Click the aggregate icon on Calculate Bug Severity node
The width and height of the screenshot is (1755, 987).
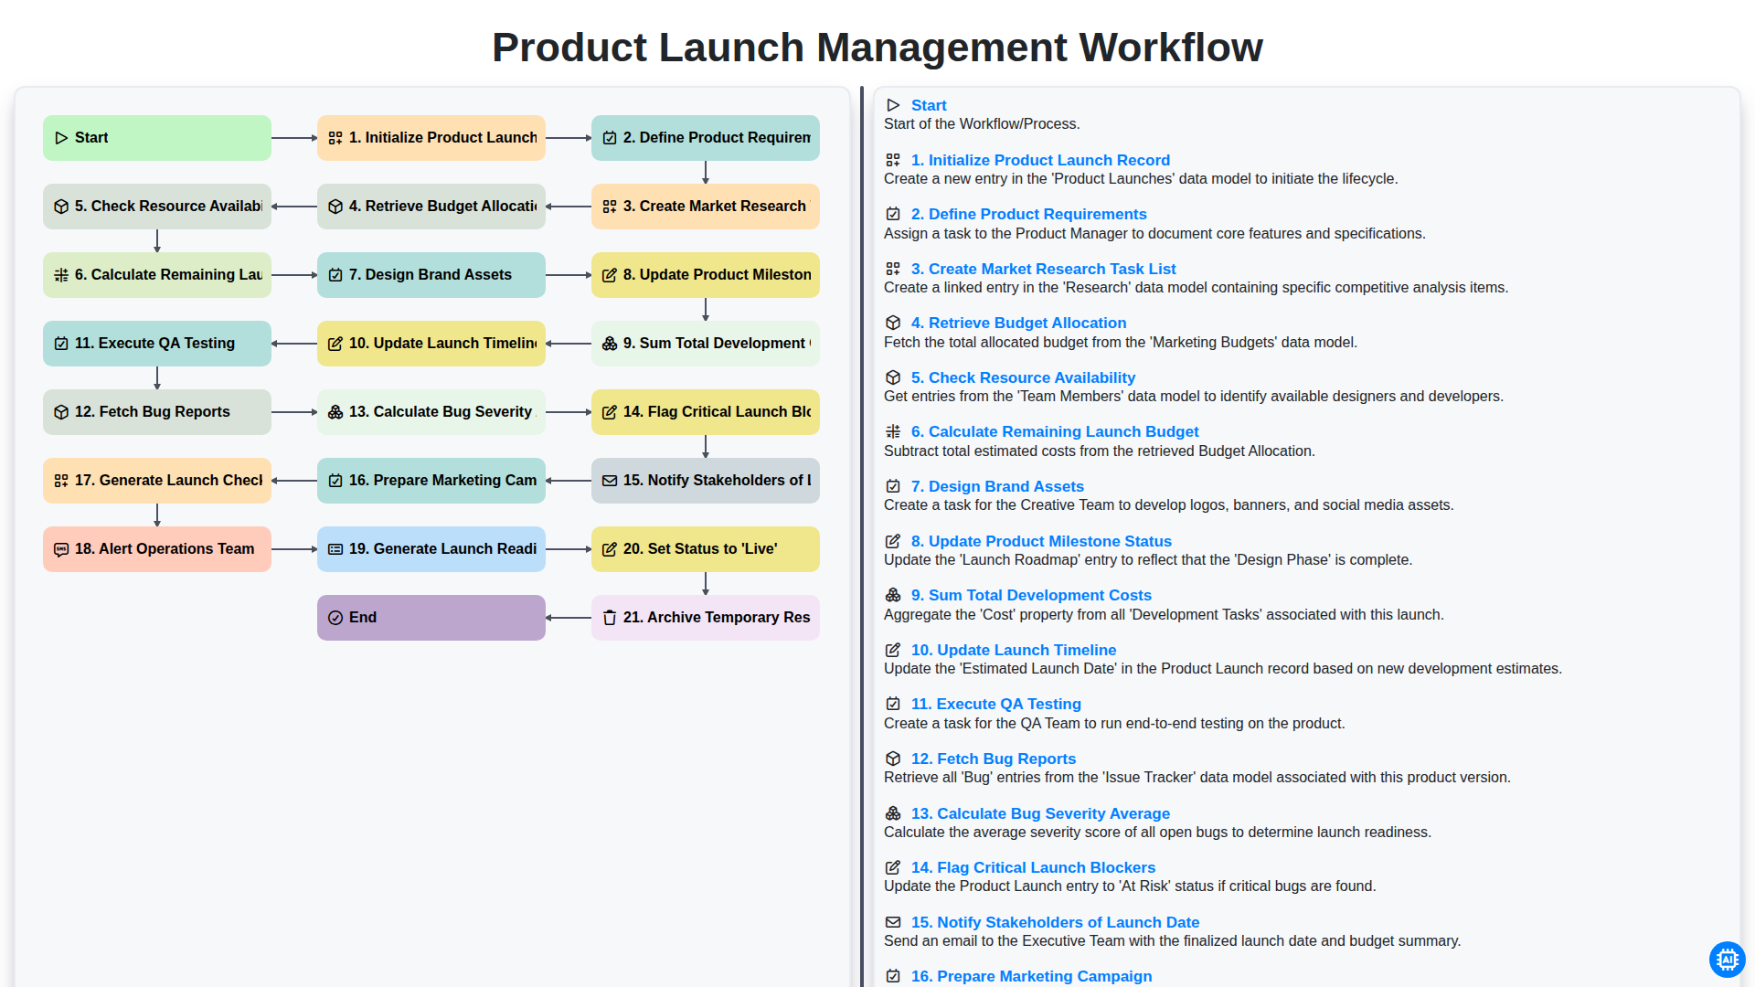[335, 412]
